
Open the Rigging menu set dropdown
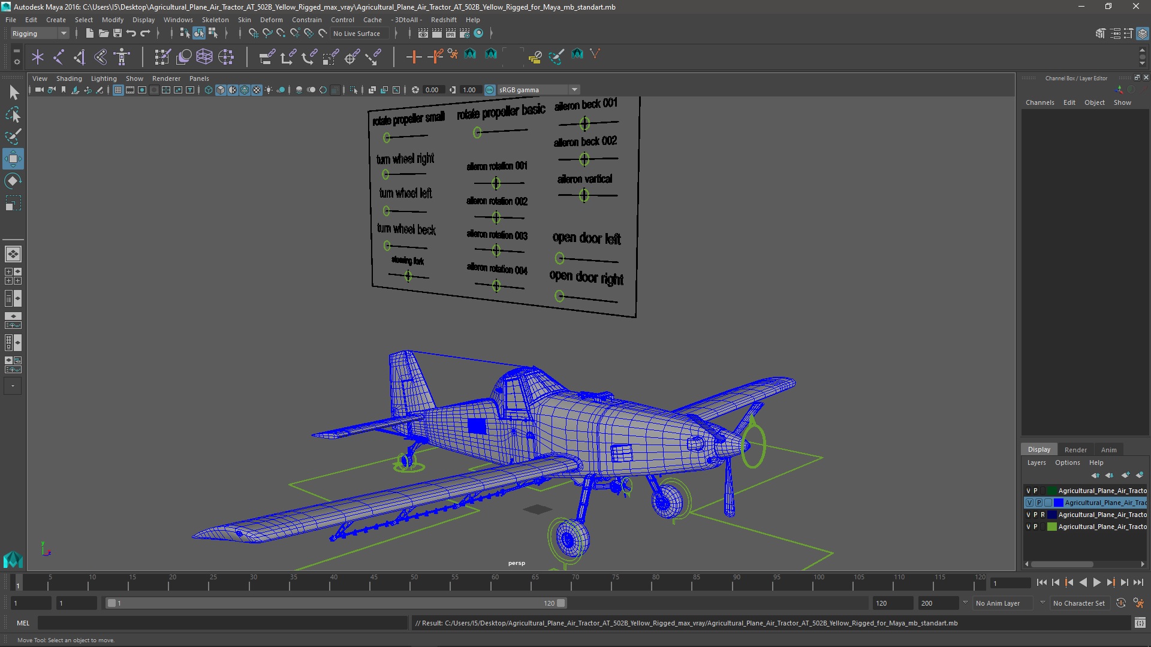[39, 34]
